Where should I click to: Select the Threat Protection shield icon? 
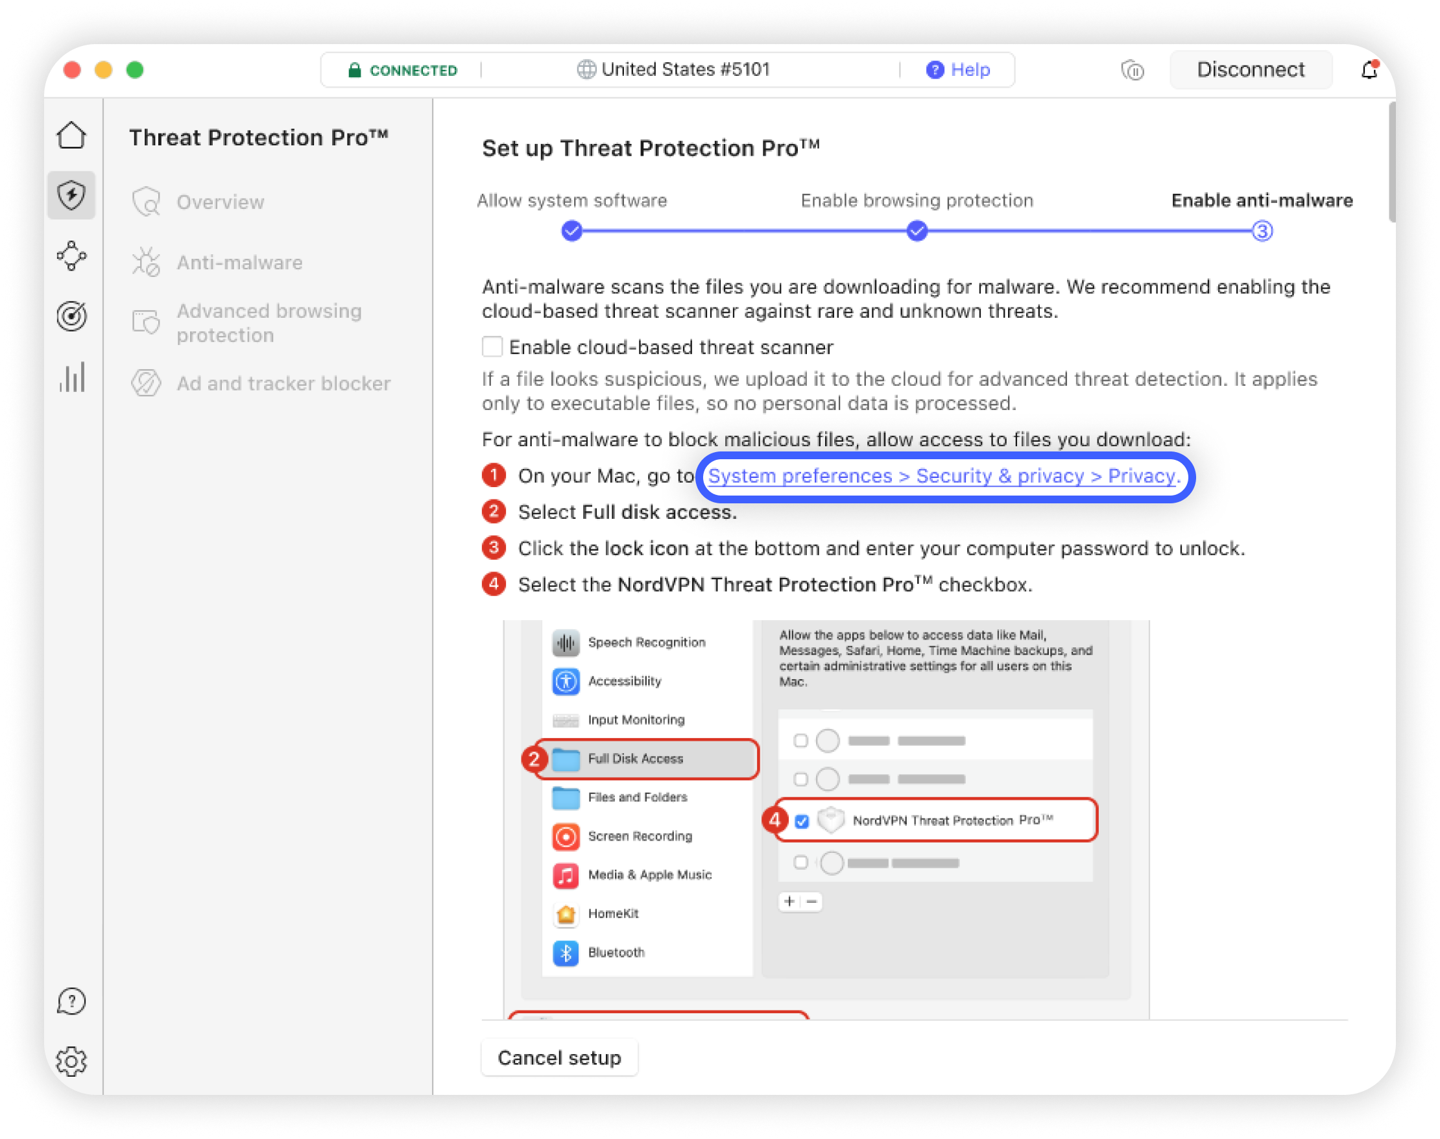[x=71, y=195]
